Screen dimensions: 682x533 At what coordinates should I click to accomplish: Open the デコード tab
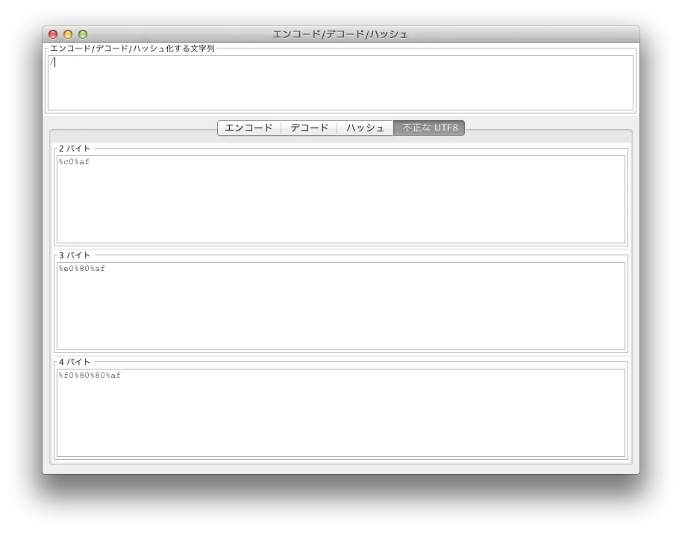pyautogui.click(x=309, y=128)
